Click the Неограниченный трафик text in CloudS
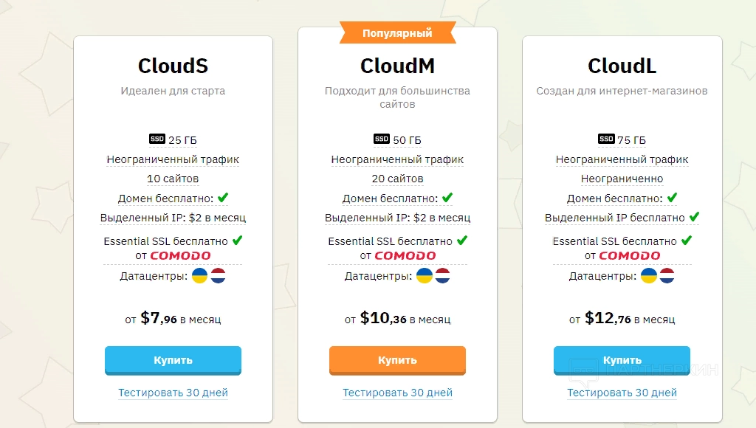This screenshot has height=428, width=756. pyautogui.click(x=173, y=159)
